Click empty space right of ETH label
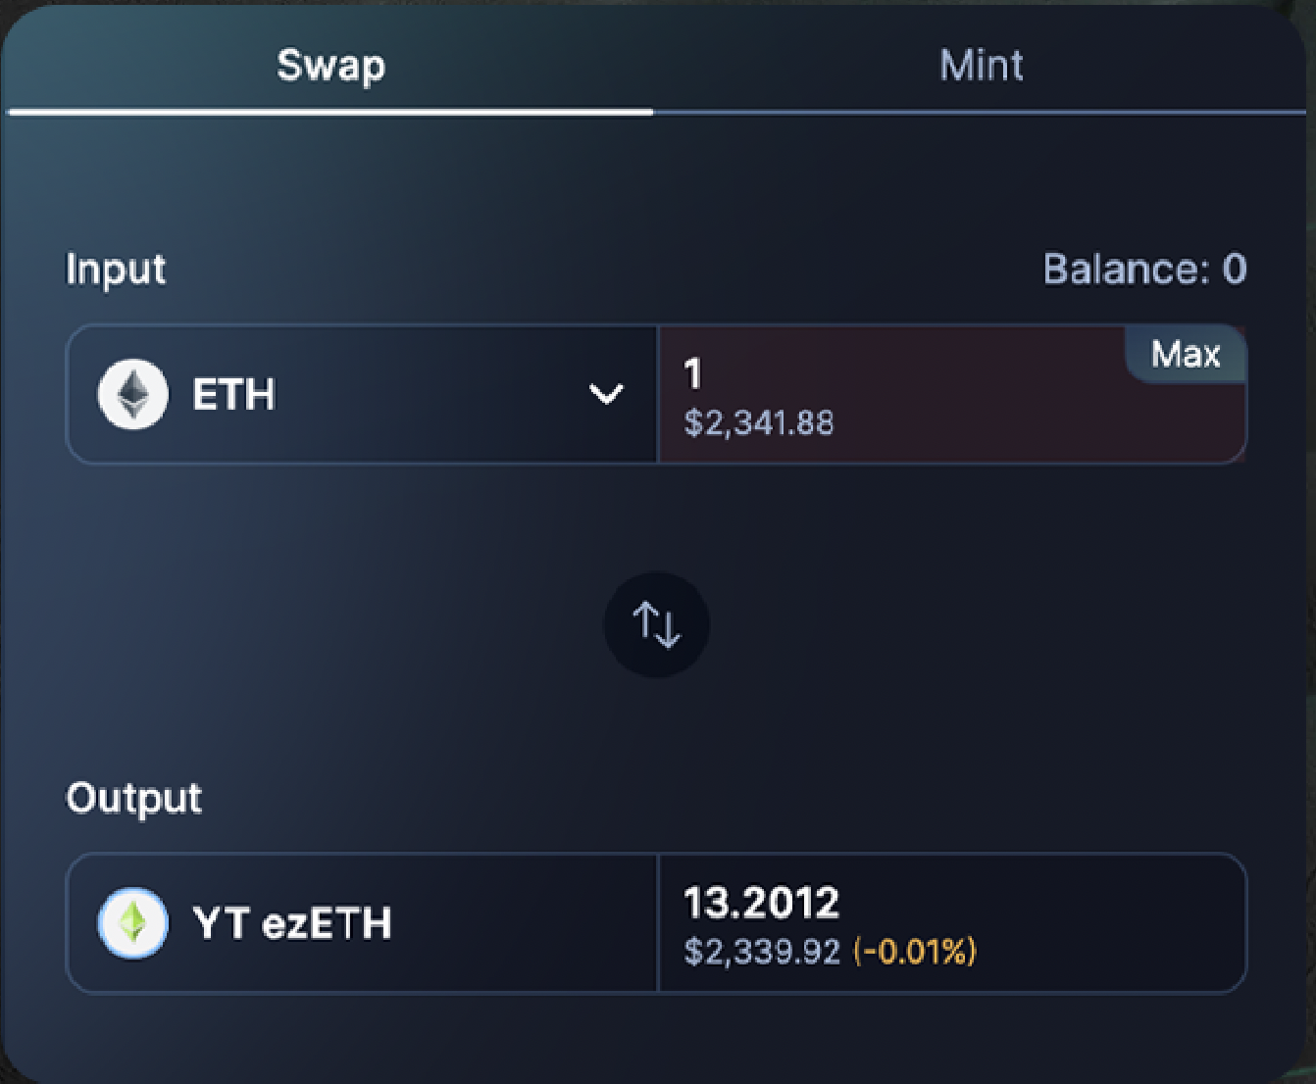 [x=422, y=395]
